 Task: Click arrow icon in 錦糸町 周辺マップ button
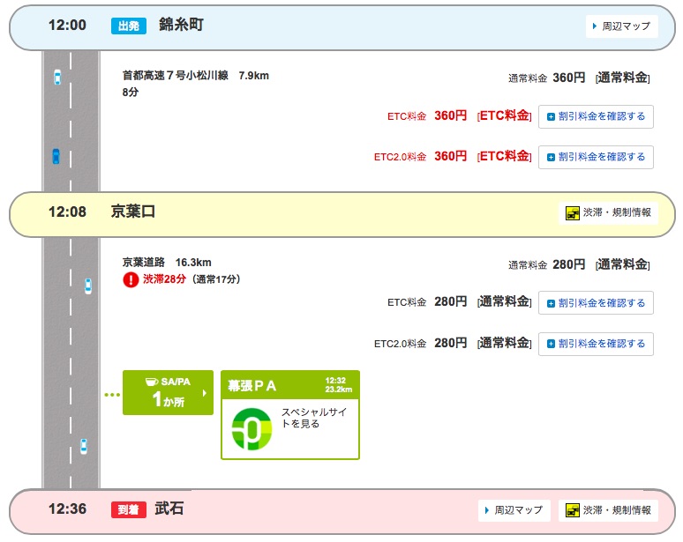point(595,26)
